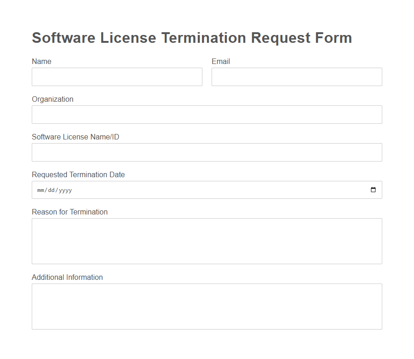Click the Name input field
Viewport: 414px width, 359px height.
pyautogui.click(x=117, y=76)
